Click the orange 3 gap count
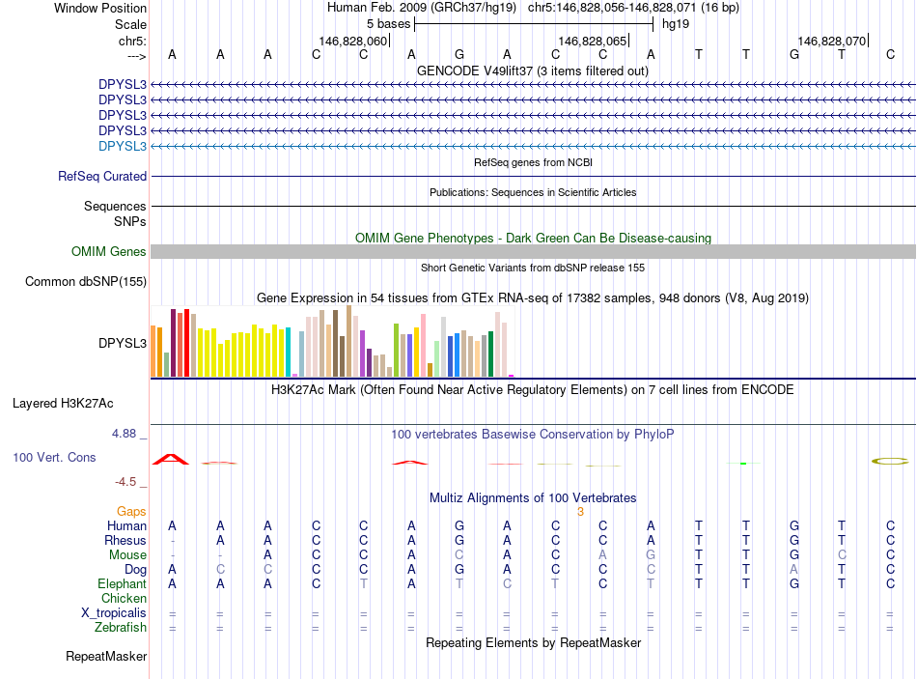 pyautogui.click(x=580, y=512)
